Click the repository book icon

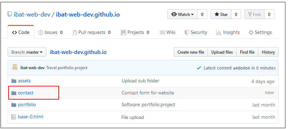pyautogui.click(x=10, y=15)
